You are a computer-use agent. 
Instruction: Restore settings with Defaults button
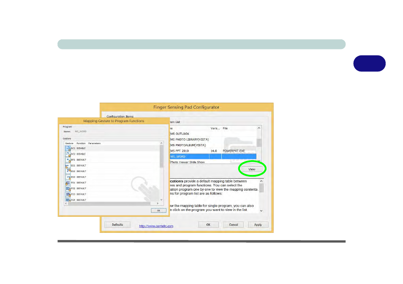(117, 225)
